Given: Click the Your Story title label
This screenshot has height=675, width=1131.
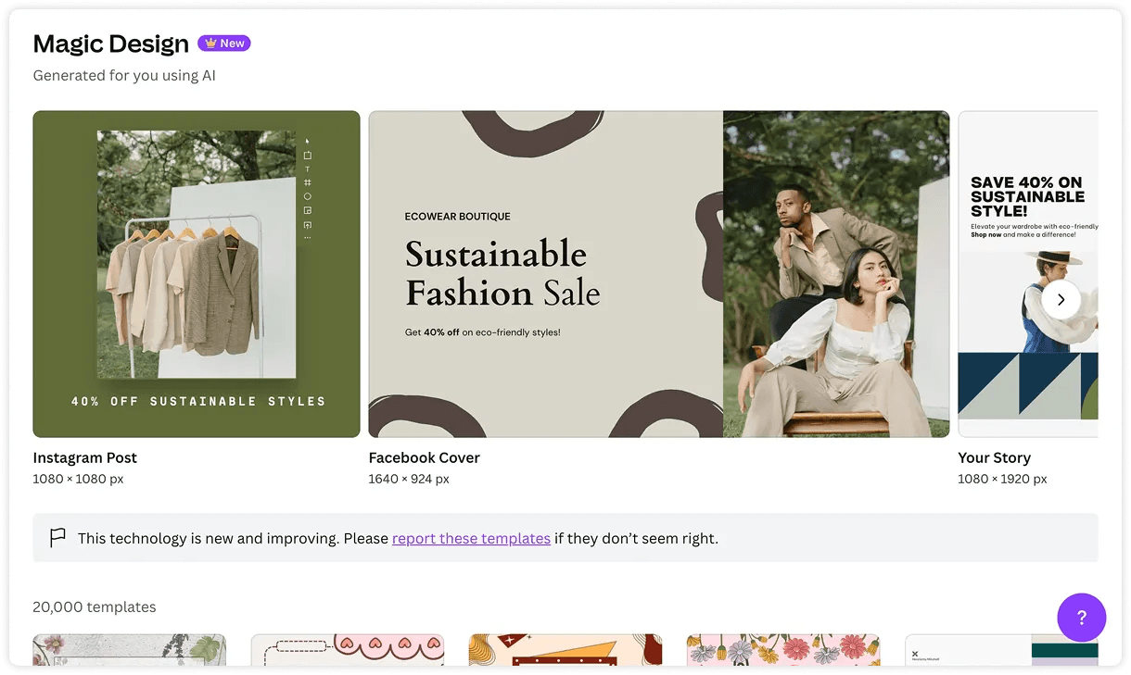Looking at the screenshot, I should tap(994, 457).
